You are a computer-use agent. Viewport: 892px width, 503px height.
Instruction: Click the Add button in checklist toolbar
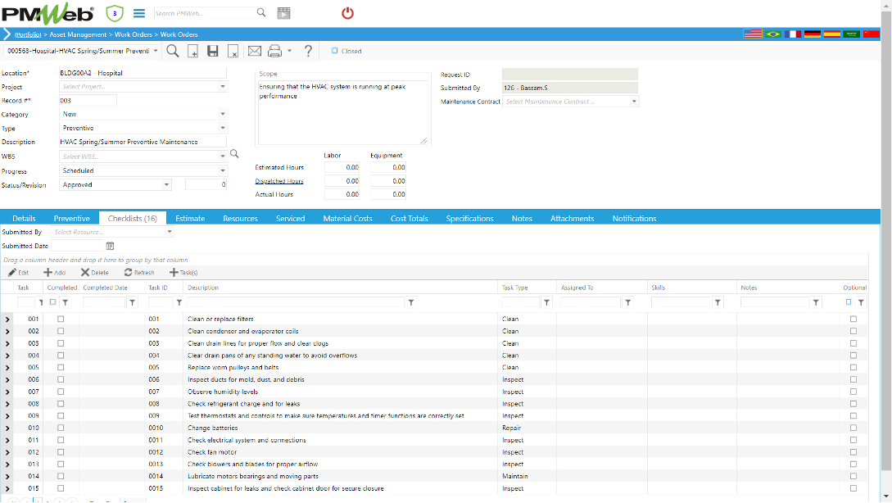click(x=55, y=273)
